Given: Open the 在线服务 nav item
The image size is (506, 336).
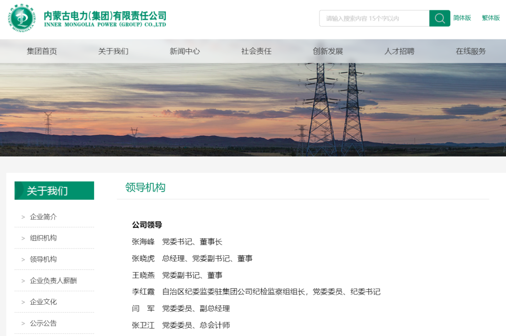Looking at the screenshot, I should (x=471, y=52).
